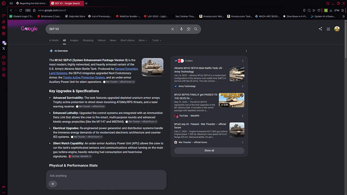This screenshot has width=347, height=195.
Task: Add page to bookmarks with heart icon
Action: [319, 10]
